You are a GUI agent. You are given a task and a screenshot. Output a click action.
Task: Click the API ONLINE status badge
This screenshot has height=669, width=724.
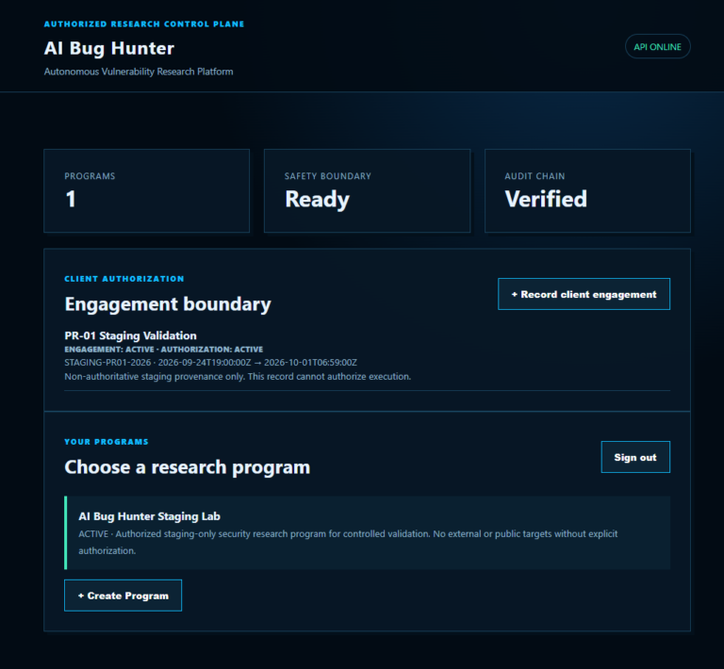coord(657,46)
